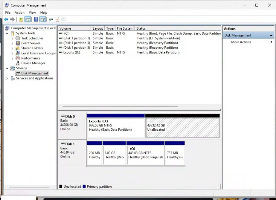276x200 pixels.
Task: Select the 3.00 GB recovery partition
Action: coord(114,153)
